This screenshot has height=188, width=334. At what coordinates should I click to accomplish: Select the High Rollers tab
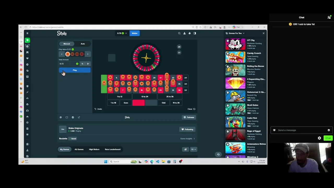(94, 149)
